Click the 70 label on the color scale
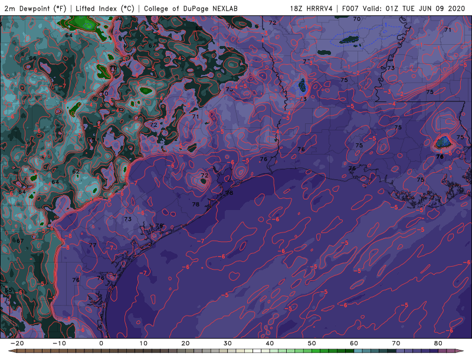This screenshot has height=354, width=472. coord(396,343)
